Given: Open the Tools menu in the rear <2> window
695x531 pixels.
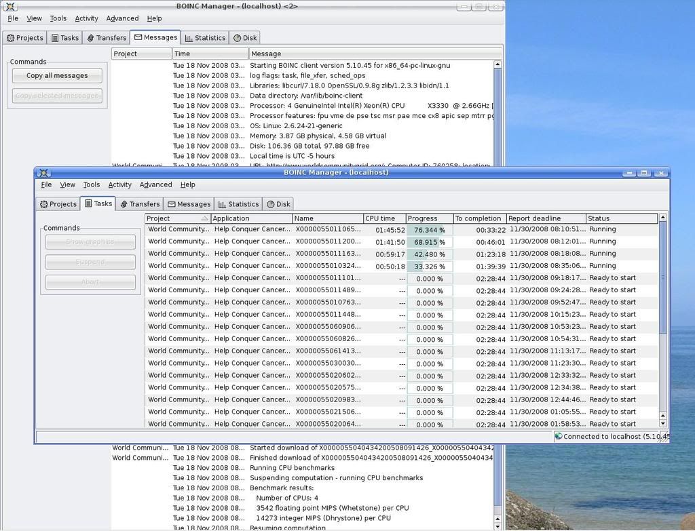Looking at the screenshot, I should point(58,18).
